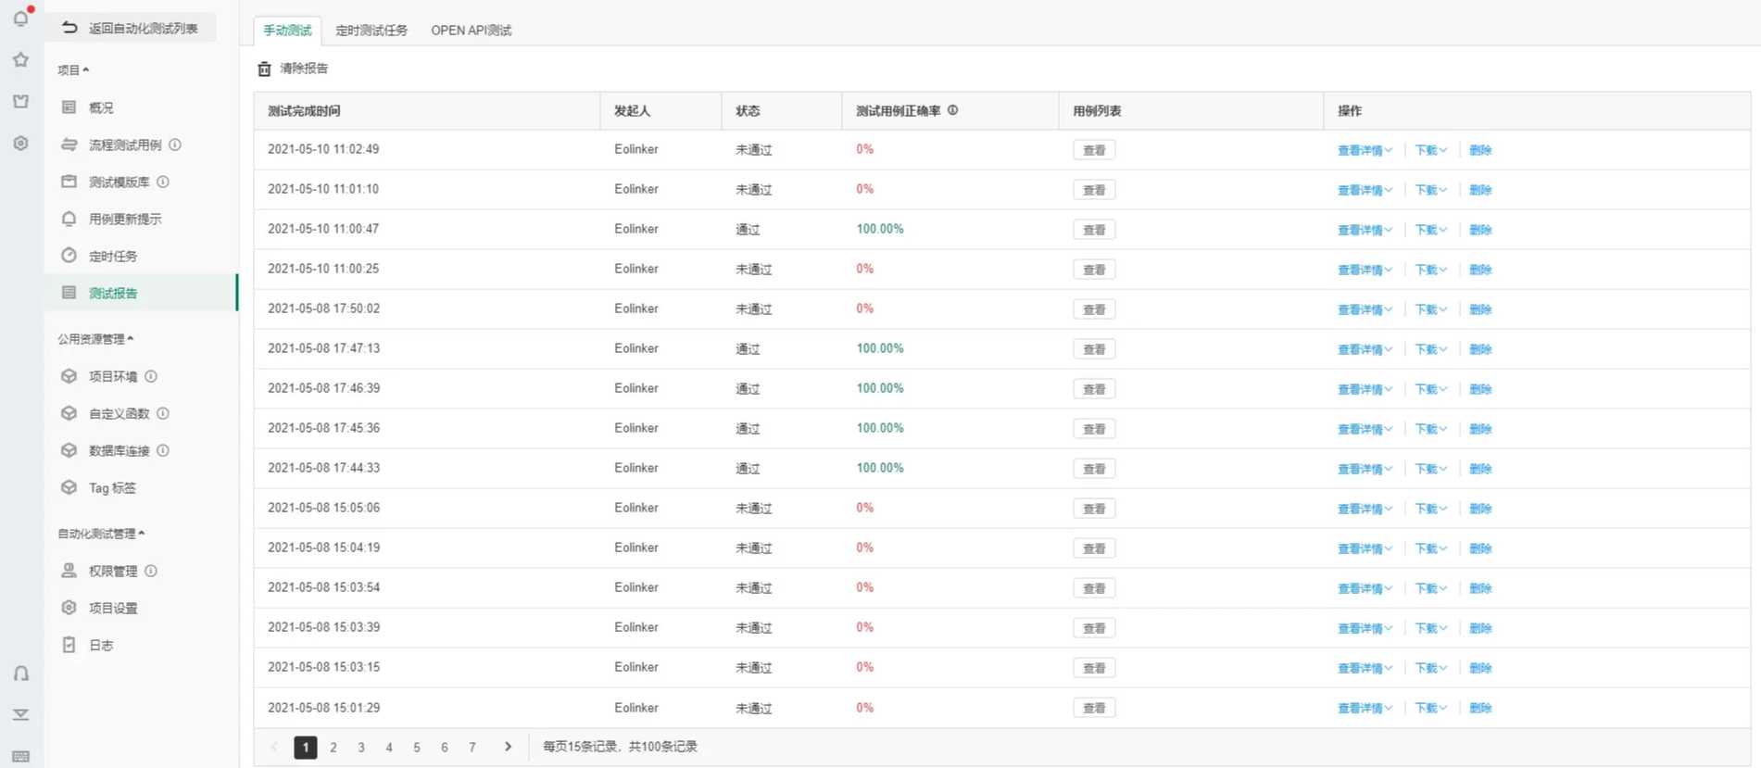Click the info icon beside 项目环境
Viewport: 1761px width, 768px height.
(151, 376)
